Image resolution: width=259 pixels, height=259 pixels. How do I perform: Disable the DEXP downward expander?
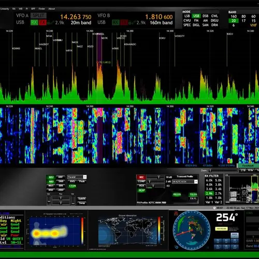coord(141,190)
